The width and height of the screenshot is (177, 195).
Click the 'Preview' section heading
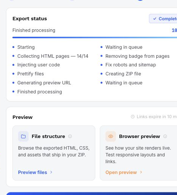tap(23, 117)
